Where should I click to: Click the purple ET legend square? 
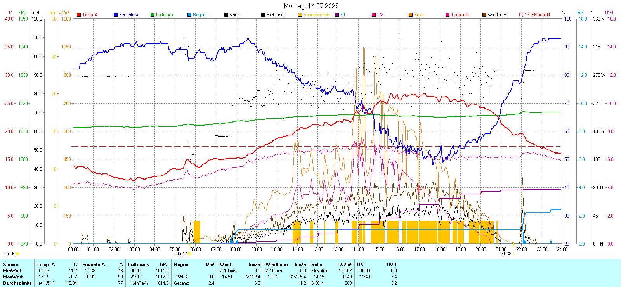[x=337, y=15]
